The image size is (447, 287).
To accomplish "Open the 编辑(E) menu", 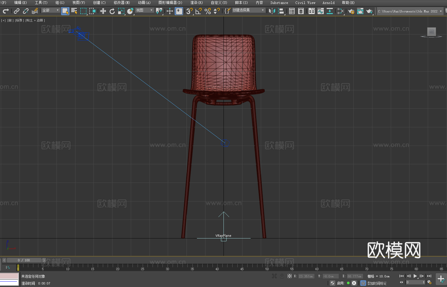I will click(20, 3).
